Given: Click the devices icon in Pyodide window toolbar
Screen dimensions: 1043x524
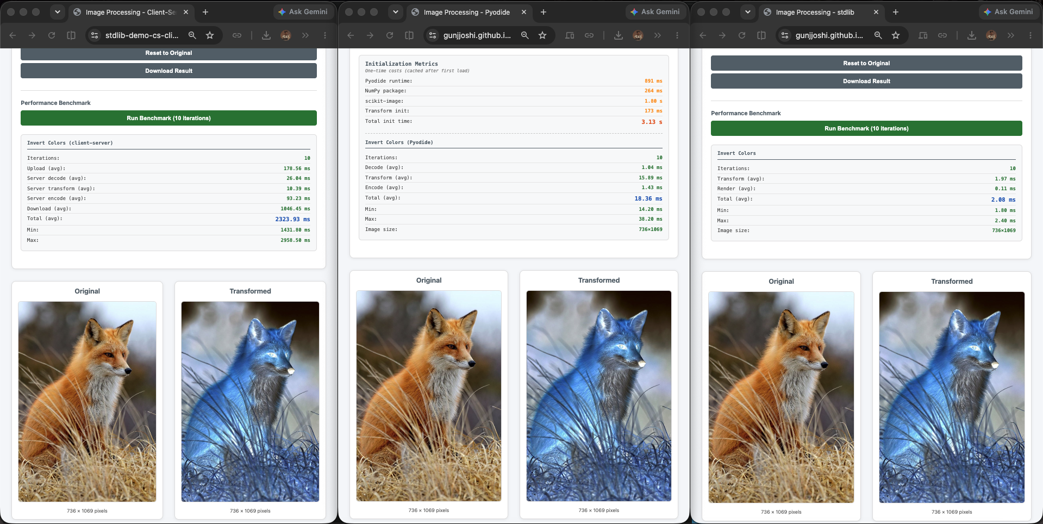Looking at the screenshot, I should [x=570, y=35].
